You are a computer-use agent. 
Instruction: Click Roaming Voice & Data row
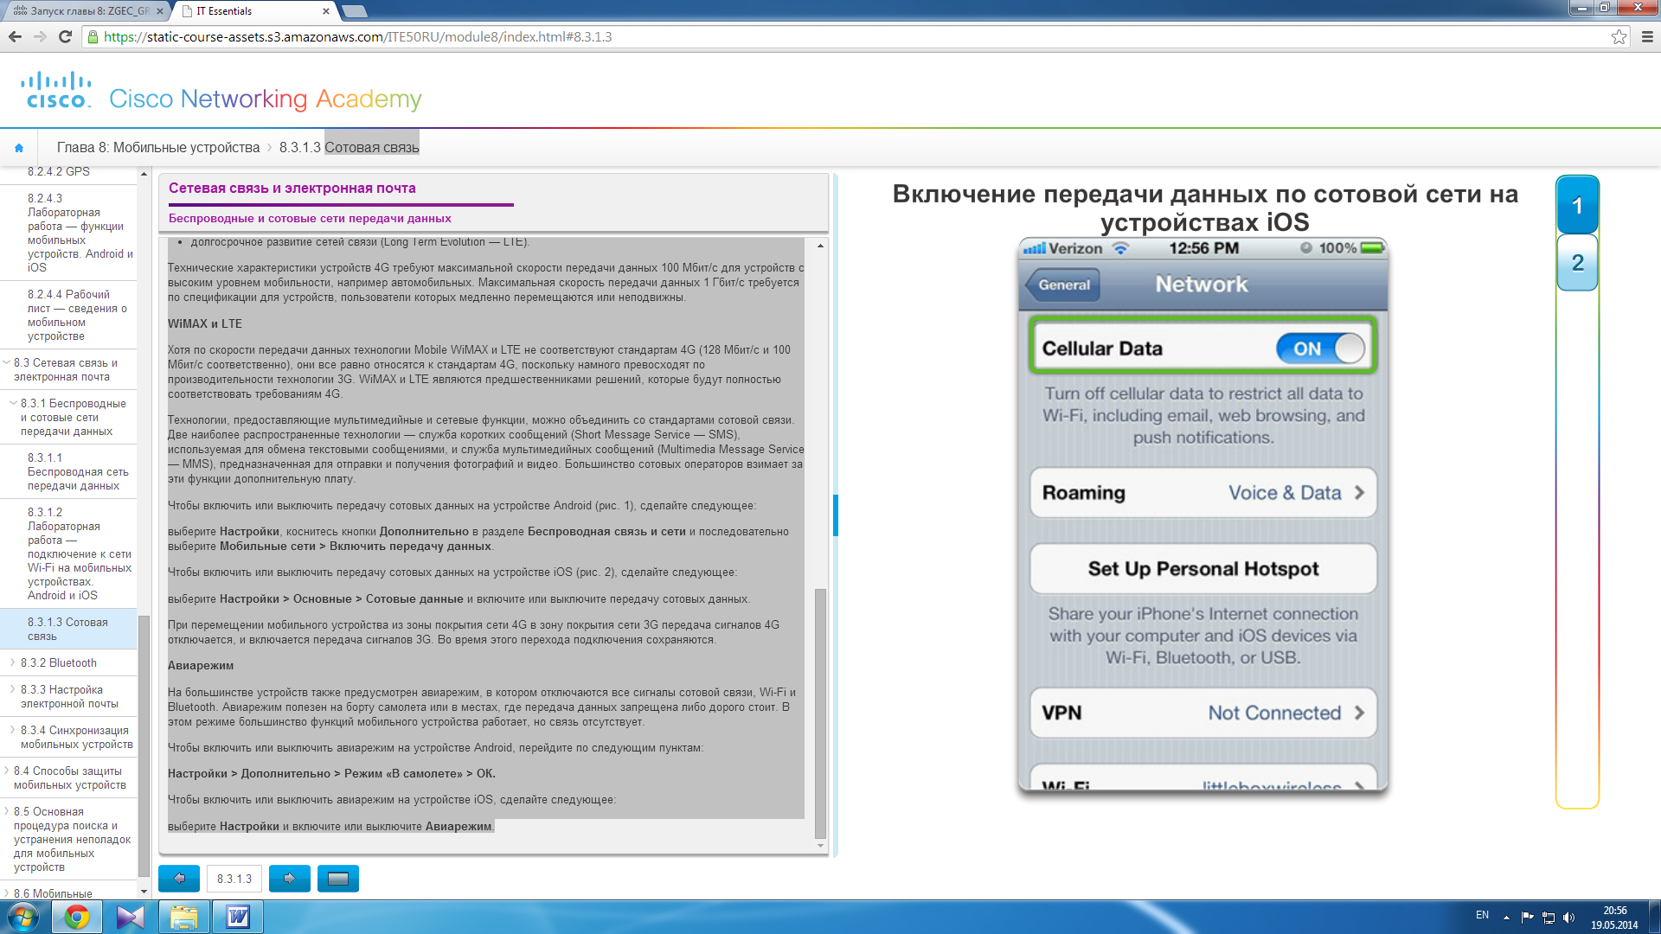click(1203, 493)
